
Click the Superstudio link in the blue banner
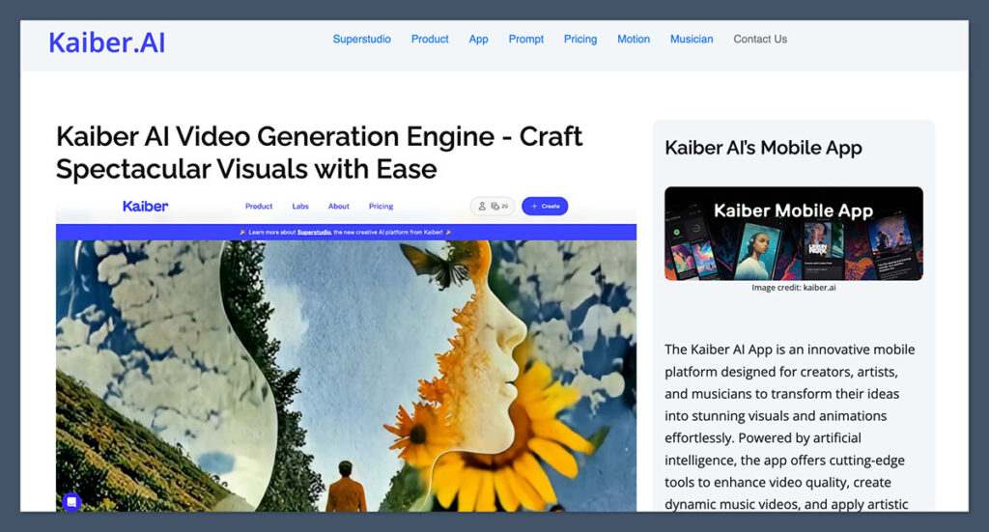click(314, 232)
